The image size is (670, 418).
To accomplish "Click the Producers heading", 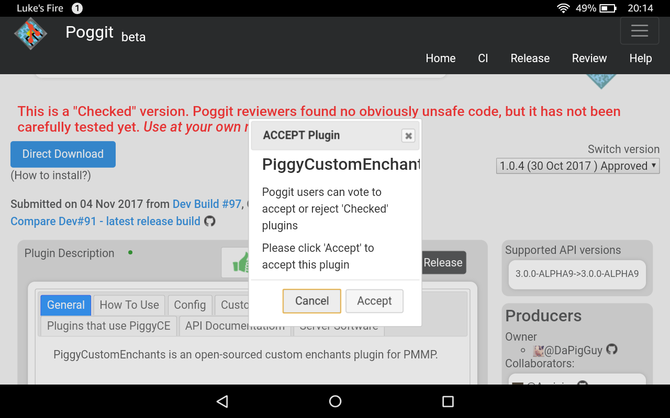I will (x=543, y=316).
